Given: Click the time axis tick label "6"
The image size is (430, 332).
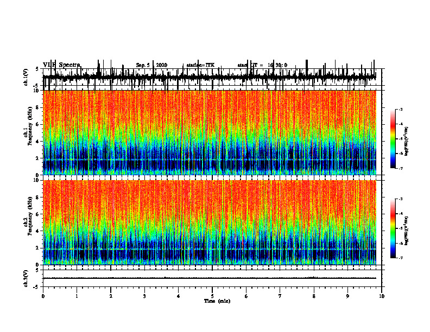Looking at the screenshot, I should (x=246, y=296).
